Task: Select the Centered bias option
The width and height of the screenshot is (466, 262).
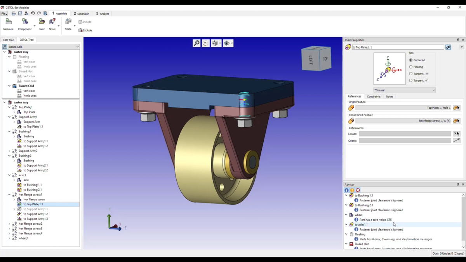Action: (411, 60)
